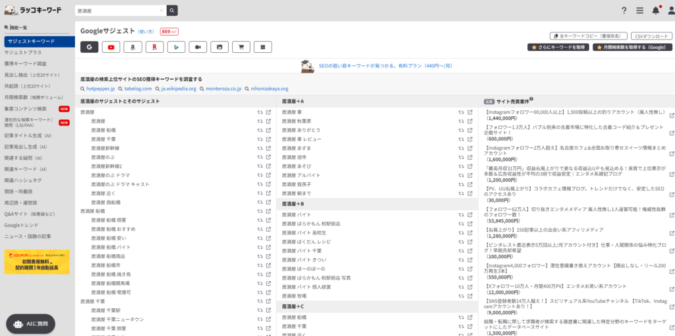Image resolution: width=675 pixels, height=336 pixels.
Task: Open ニュース・話題の記事 in the sidebar
Action: pyautogui.click(x=28, y=236)
